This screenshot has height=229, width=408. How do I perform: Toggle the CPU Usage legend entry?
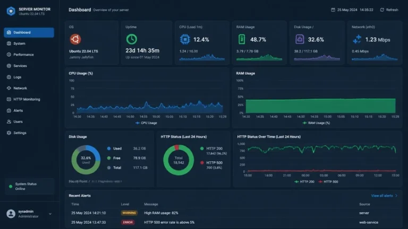[146, 123]
